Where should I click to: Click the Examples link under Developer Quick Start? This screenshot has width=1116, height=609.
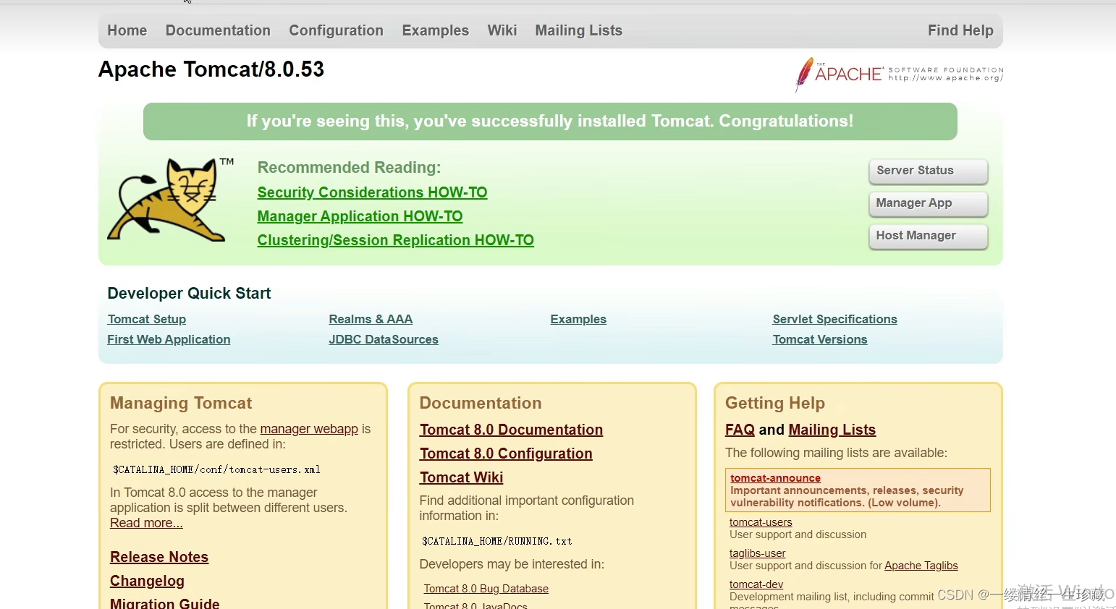tap(578, 319)
